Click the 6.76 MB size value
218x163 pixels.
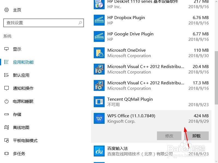click(x=201, y=17)
